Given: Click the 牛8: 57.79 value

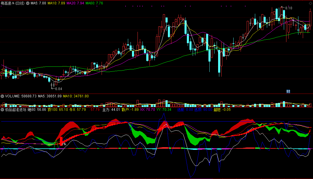Looking at the screenshot, I should pos(77,110).
